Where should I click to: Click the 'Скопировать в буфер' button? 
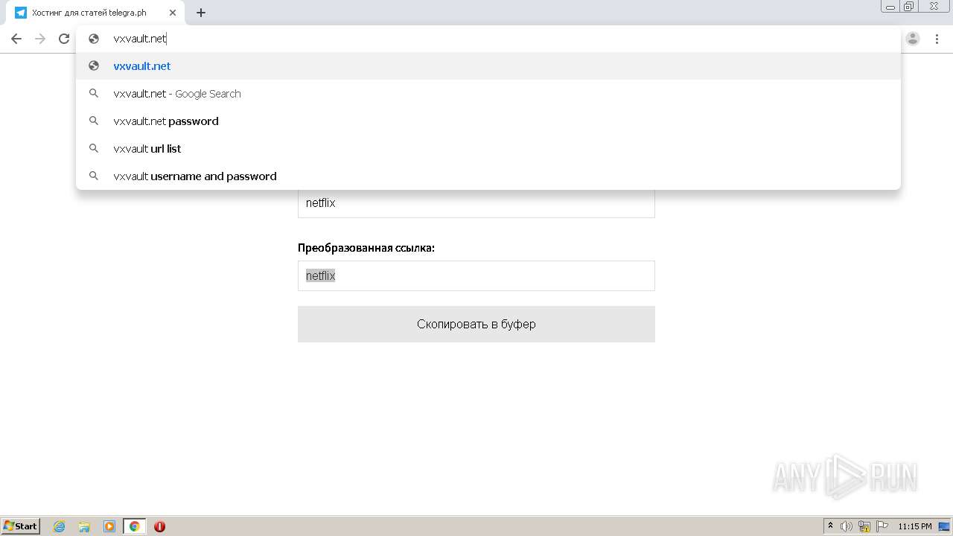click(476, 324)
